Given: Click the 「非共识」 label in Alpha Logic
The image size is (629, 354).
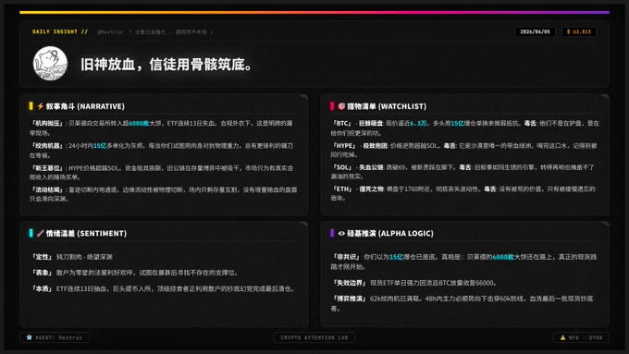Looking at the screenshot, I should pyautogui.click(x=347, y=257).
